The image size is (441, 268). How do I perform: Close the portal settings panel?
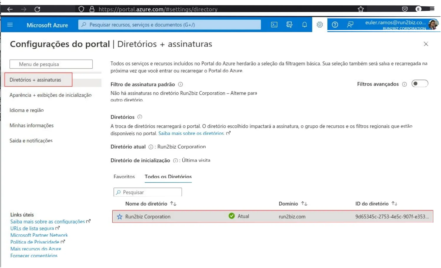(x=426, y=44)
